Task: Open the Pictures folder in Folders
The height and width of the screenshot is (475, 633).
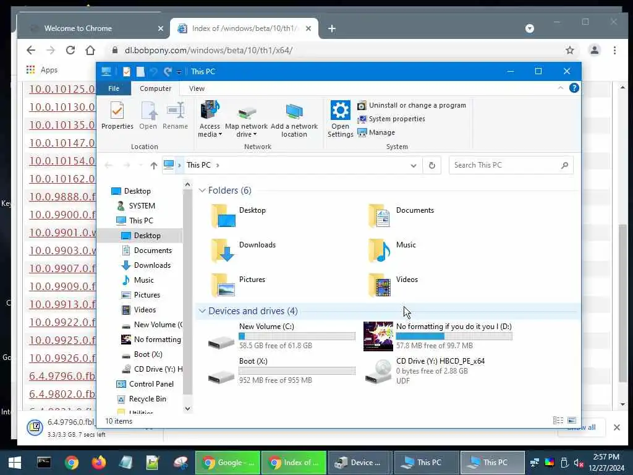Action: coord(238,285)
